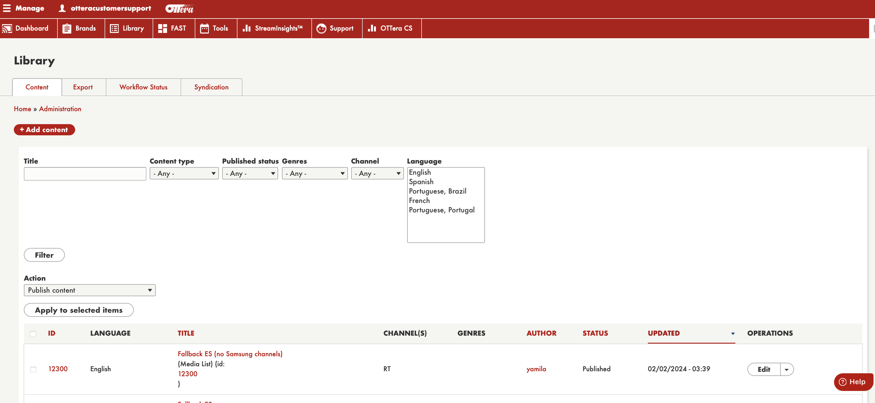Expand the Content type dropdown

coord(184,173)
